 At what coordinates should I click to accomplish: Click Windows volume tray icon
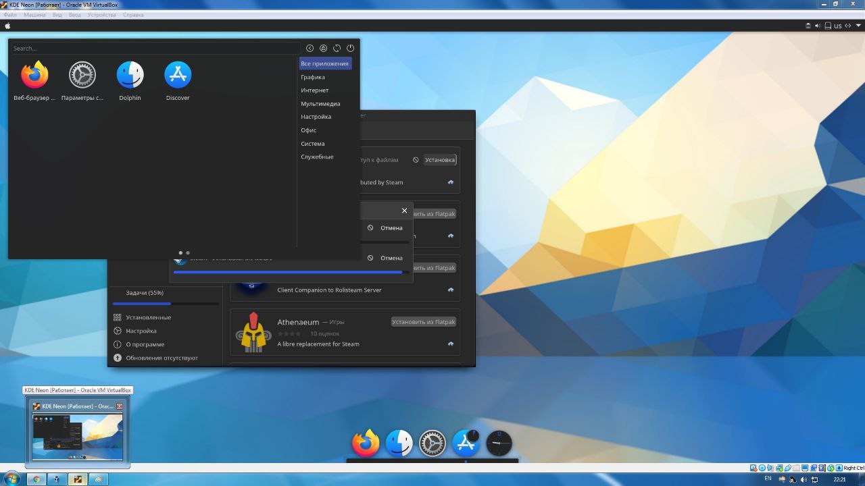[x=804, y=480]
